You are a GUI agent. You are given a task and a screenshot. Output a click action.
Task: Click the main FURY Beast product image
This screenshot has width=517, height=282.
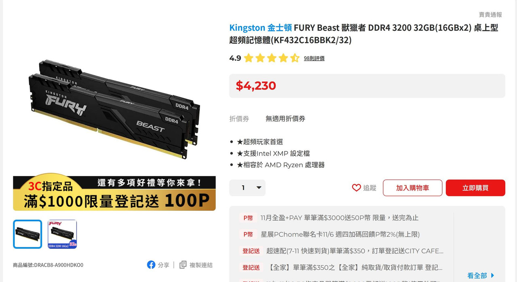[114, 109]
